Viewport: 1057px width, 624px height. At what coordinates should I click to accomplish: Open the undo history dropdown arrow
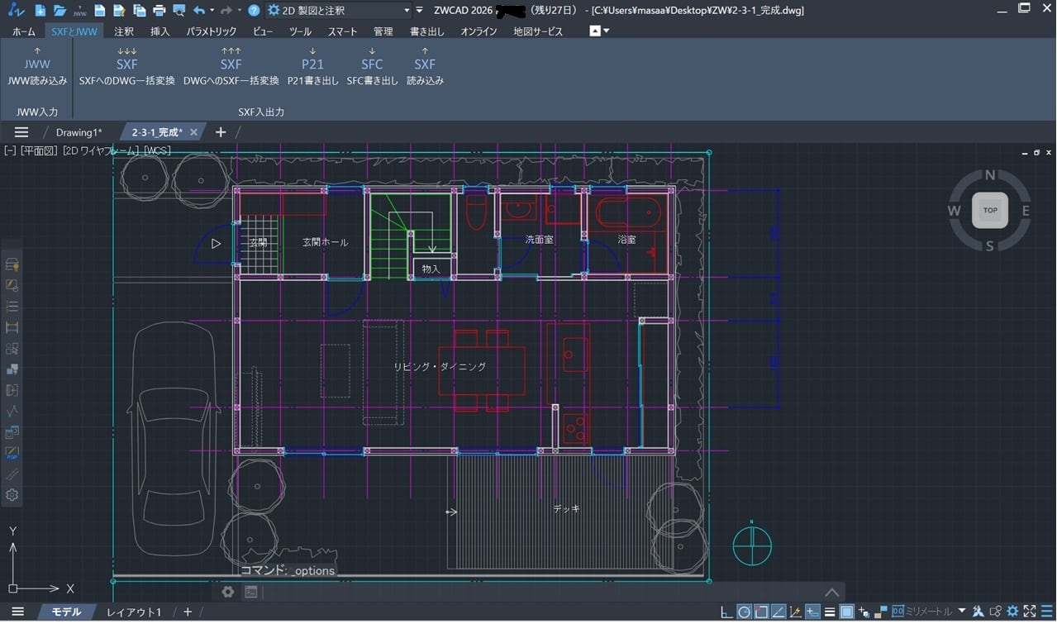pyautogui.click(x=212, y=11)
